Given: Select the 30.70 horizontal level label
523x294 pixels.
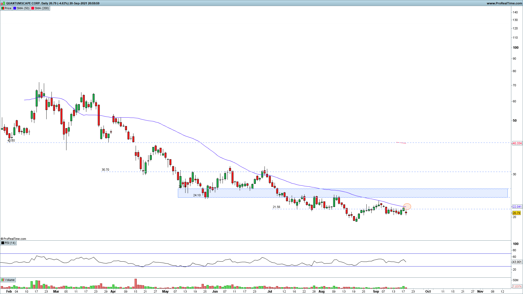Looking at the screenshot, I should pos(105,170).
